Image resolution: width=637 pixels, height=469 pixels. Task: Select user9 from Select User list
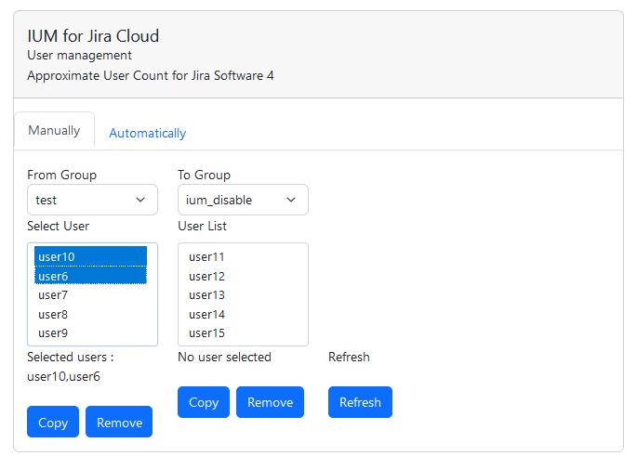pos(90,332)
